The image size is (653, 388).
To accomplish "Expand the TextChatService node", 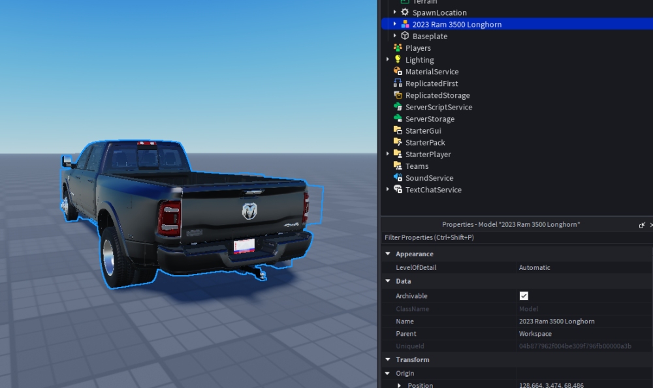I will tap(388, 190).
